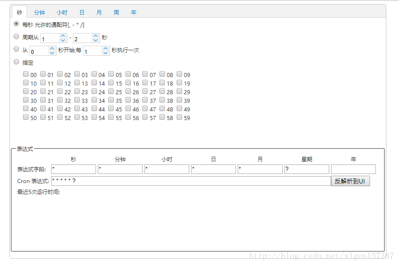
Task: Decrement the cycle end value spinner
Action: 95,40
